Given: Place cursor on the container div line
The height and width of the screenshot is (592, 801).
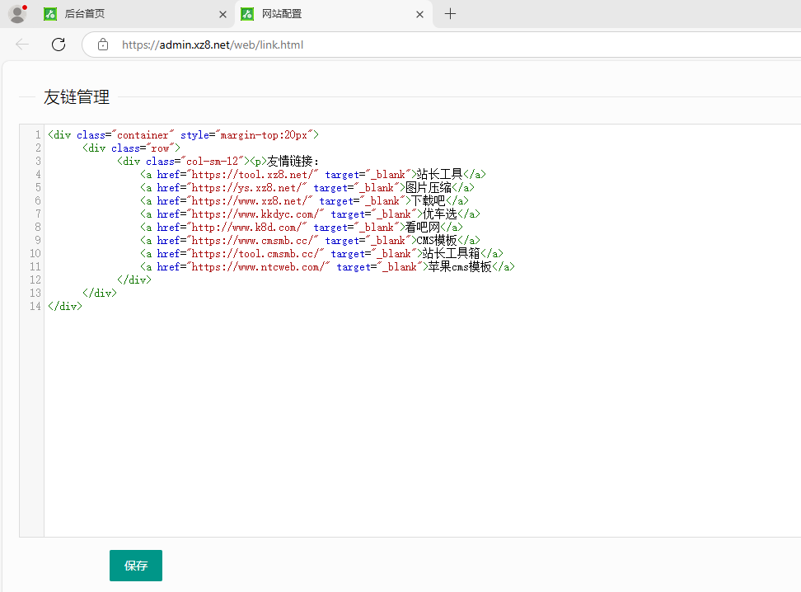Looking at the screenshot, I should pyautogui.click(x=184, y=135).
